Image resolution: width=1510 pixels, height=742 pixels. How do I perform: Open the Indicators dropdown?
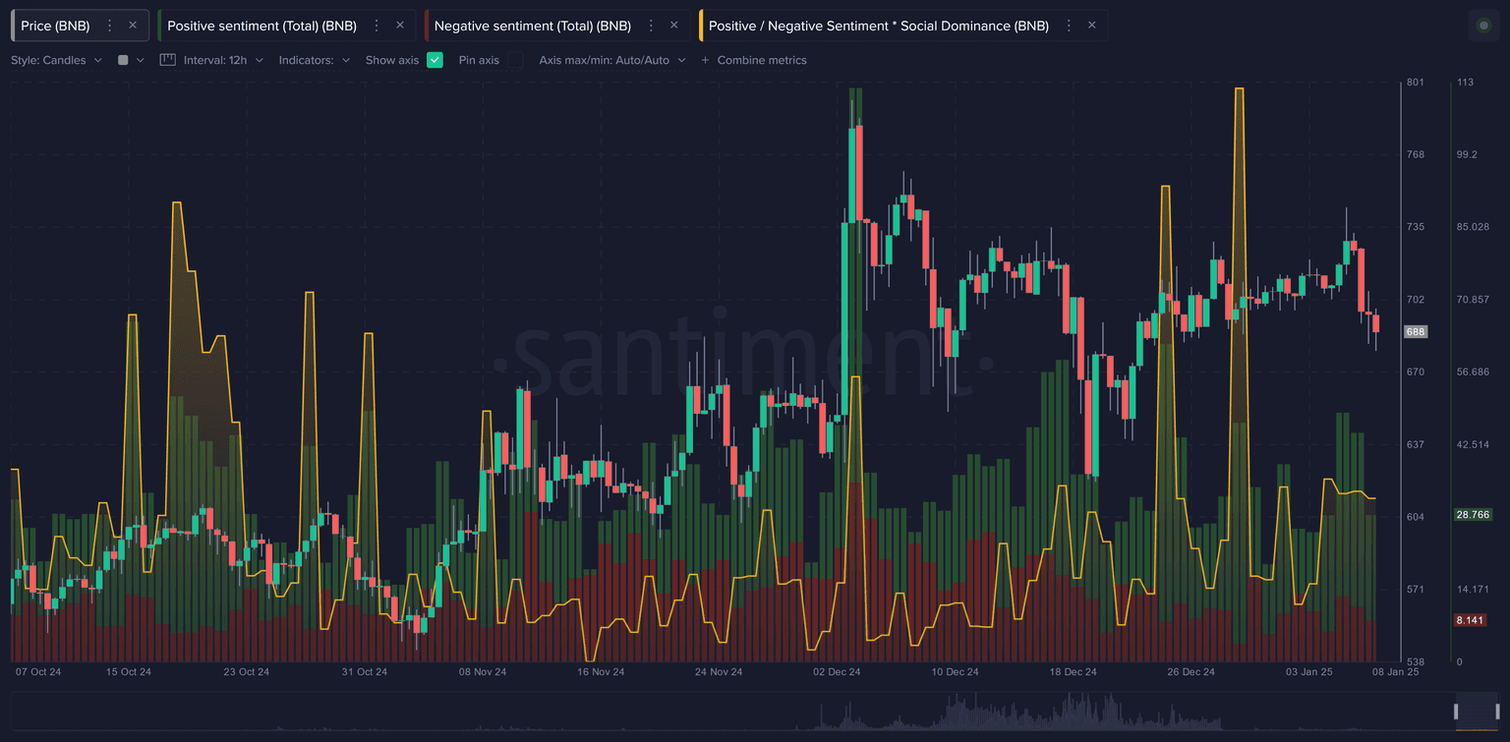click(x=314, y=60)
